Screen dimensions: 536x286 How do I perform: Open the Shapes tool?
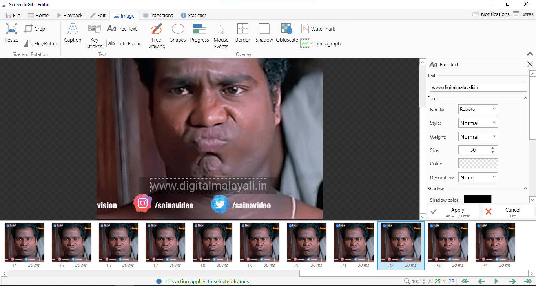point(178,33)
